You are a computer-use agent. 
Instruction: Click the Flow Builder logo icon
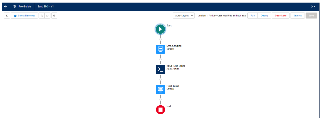(x=15, y=7)
